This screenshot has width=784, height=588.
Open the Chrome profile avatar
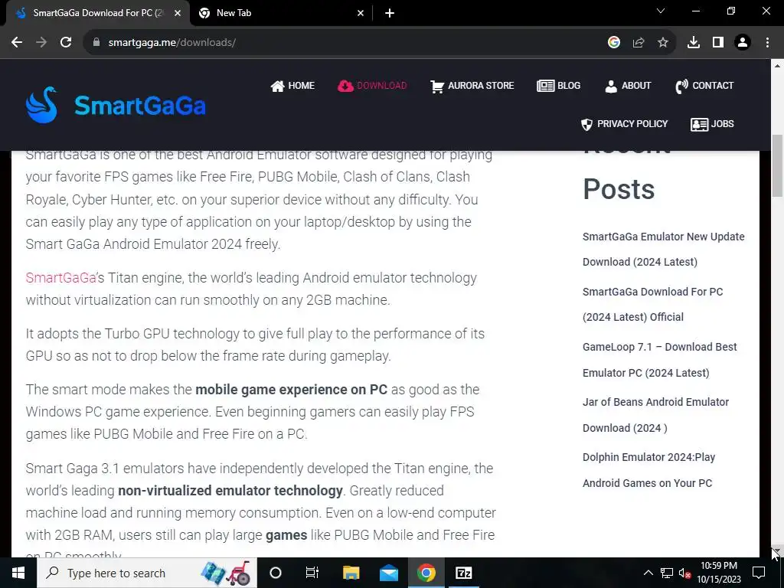click(743, 43)
